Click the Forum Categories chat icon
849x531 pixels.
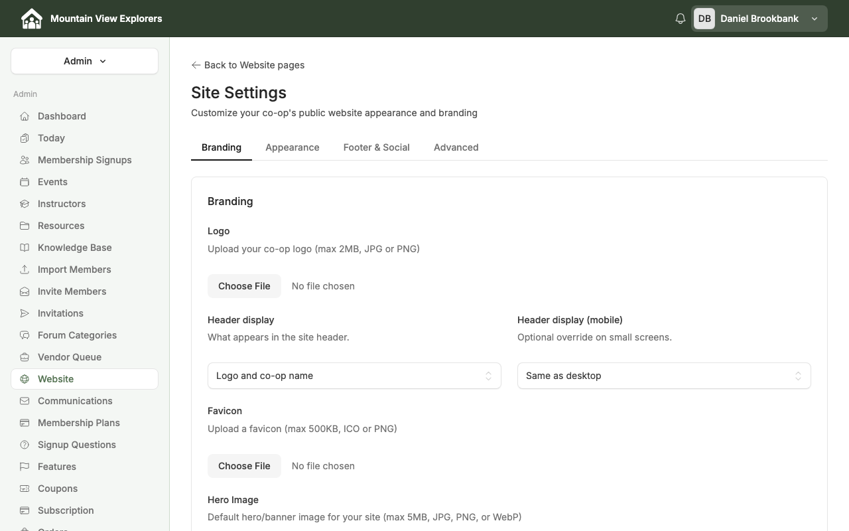25,335
